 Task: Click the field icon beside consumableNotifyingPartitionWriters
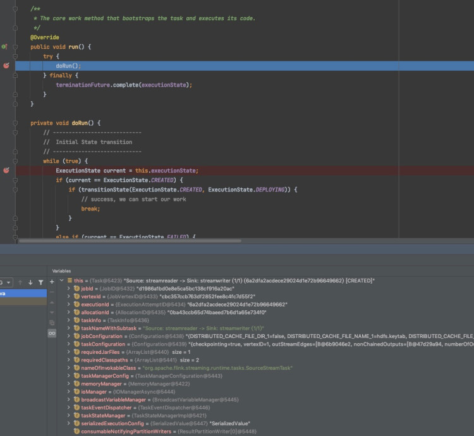(x=76, y=432)
